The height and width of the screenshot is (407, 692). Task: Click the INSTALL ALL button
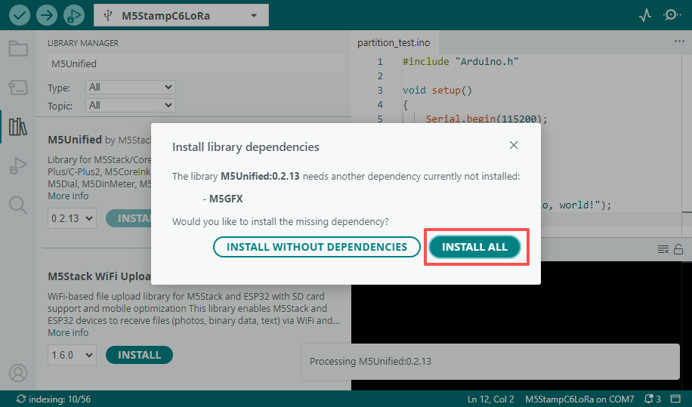click(x=474, y=247)
